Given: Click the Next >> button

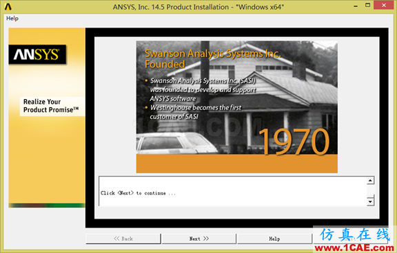Looking at the screenshot, I should (199, 239).
